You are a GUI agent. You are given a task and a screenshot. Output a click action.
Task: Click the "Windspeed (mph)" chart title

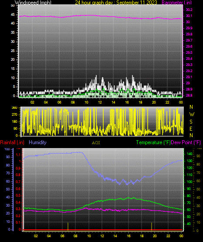tap(33, 3)
